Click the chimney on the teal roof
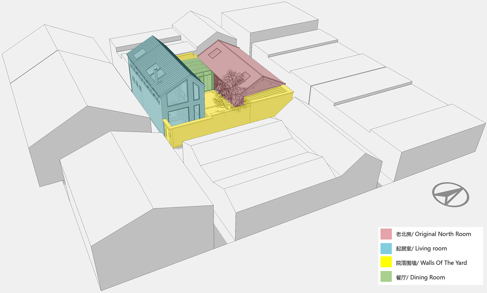 156,75
